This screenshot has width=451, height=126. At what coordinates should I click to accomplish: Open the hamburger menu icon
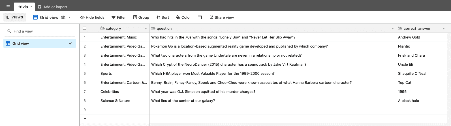[8, 7]
